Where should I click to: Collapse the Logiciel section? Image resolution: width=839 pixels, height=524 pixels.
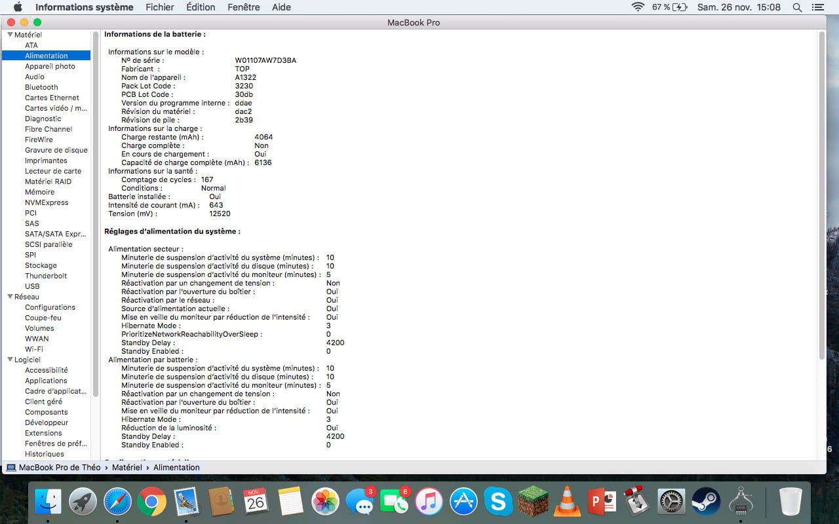tap(10, 360)
